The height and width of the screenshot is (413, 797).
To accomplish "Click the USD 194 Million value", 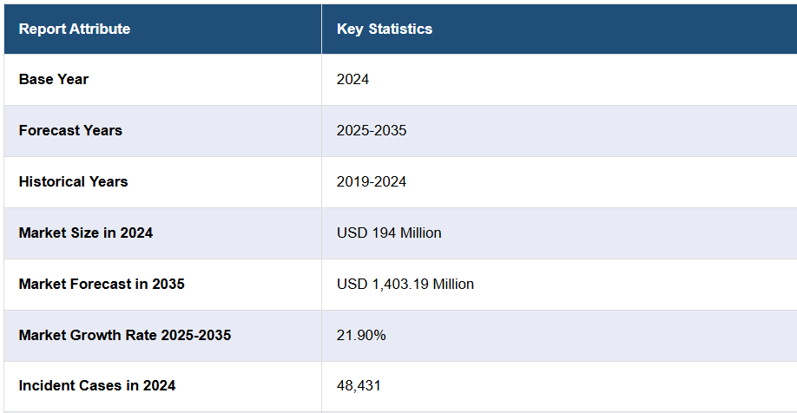I will 389,233.
